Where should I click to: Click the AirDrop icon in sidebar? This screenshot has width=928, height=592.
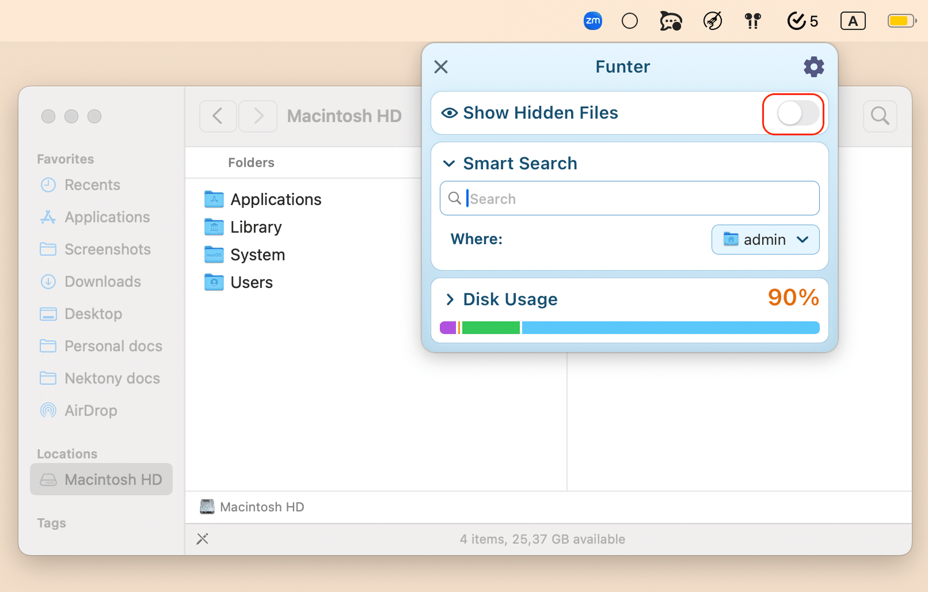pos(48,411)
